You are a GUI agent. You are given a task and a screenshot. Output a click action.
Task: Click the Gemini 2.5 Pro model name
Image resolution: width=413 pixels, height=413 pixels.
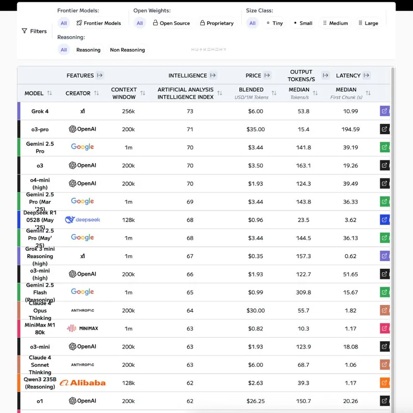point(40,147)
